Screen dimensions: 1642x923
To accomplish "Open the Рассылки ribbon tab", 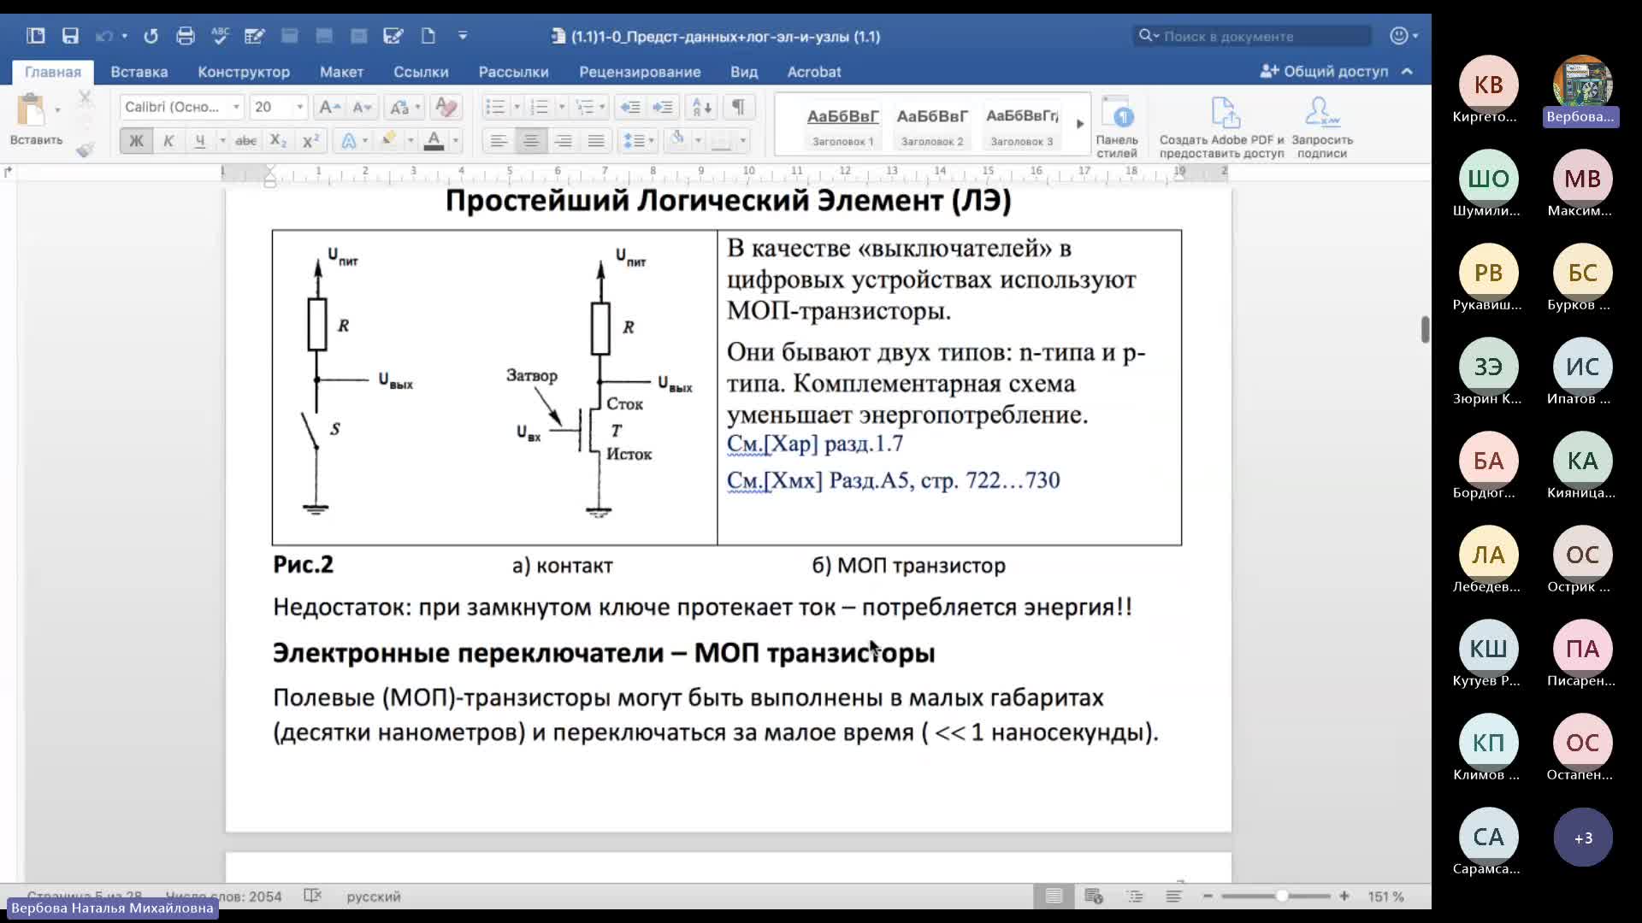I will (x=513, y=72).
